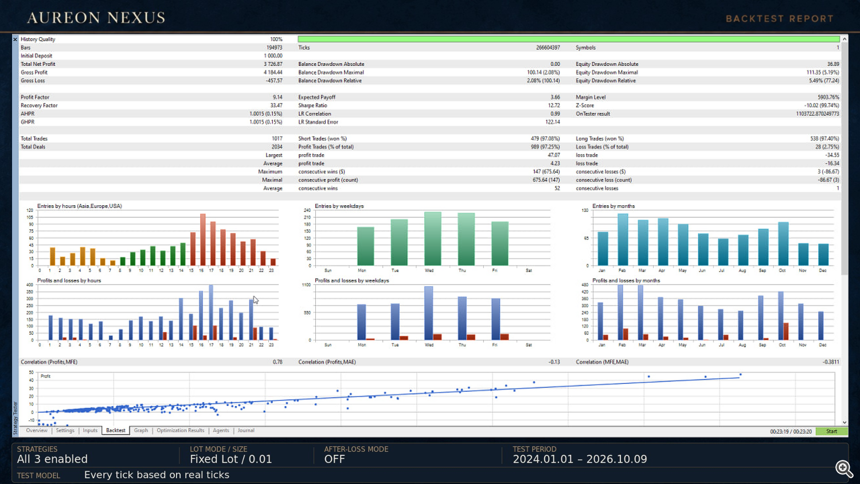This screenshot has width=860, height=484.
Task: Click the Equity Drawdown Maximal value
Action: pos(823,73)
